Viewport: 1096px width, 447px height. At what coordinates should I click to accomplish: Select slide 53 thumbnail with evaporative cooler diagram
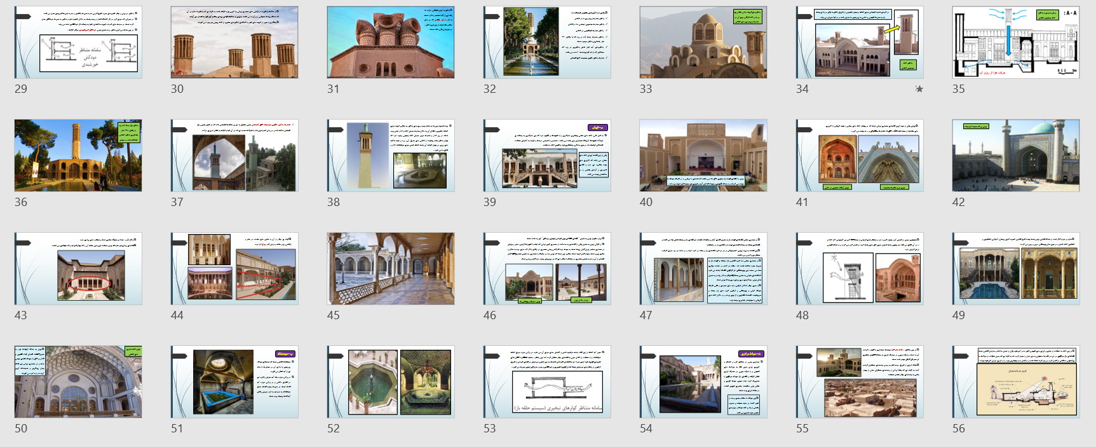pos(547,382)
